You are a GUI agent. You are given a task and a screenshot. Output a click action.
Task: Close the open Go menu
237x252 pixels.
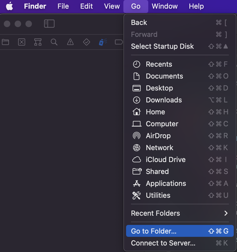click(136, 6)
